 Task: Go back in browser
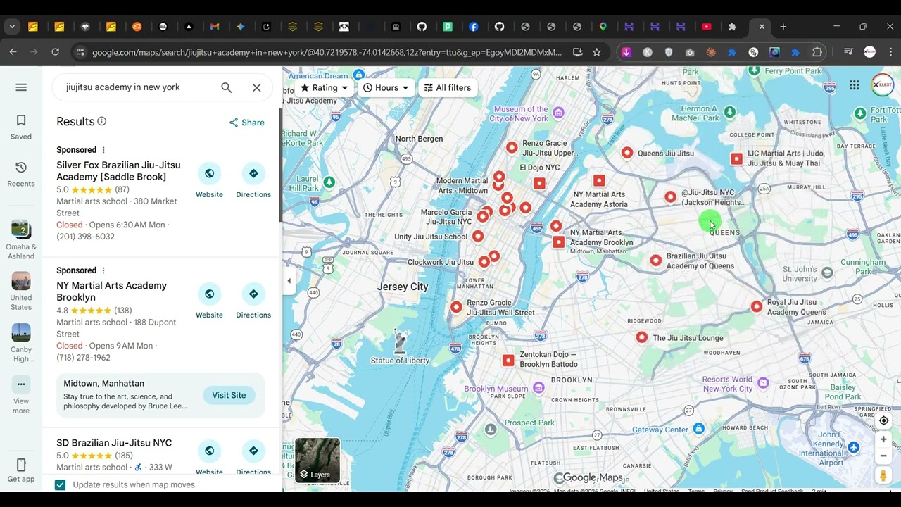click(13, 52)
